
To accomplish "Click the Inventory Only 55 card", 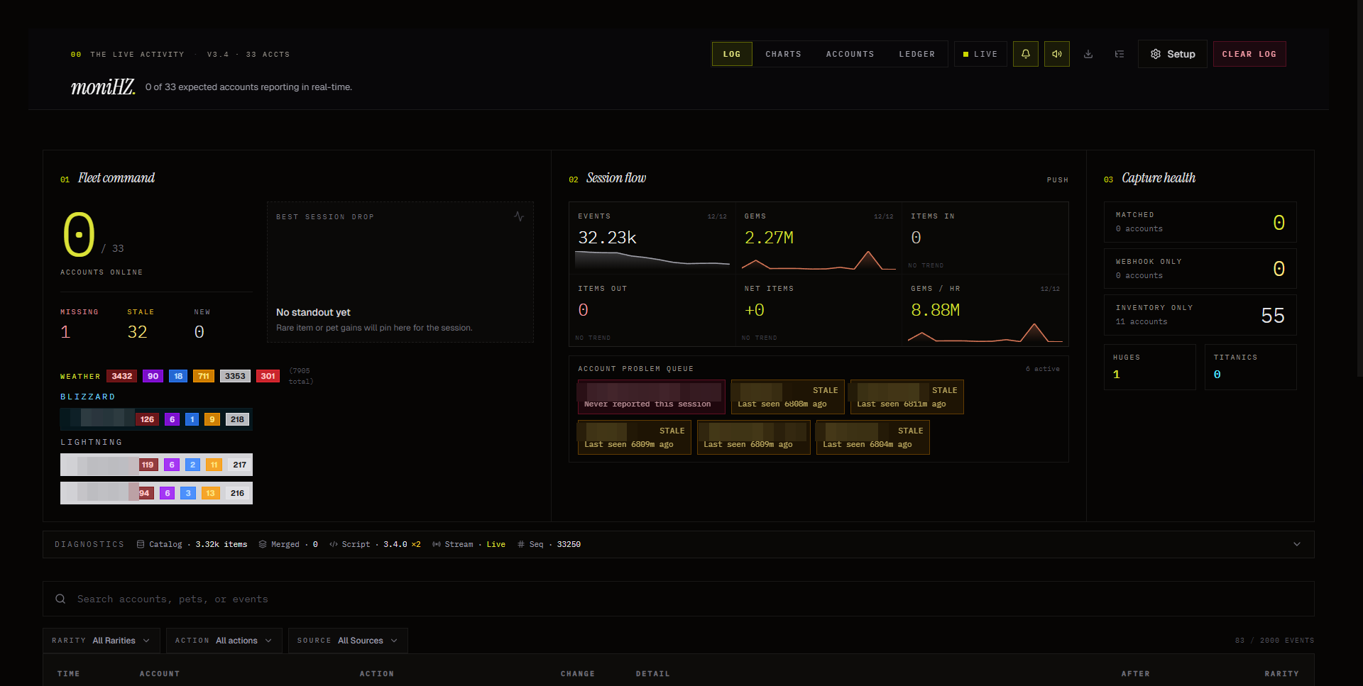I will (x=1200, y=315).
